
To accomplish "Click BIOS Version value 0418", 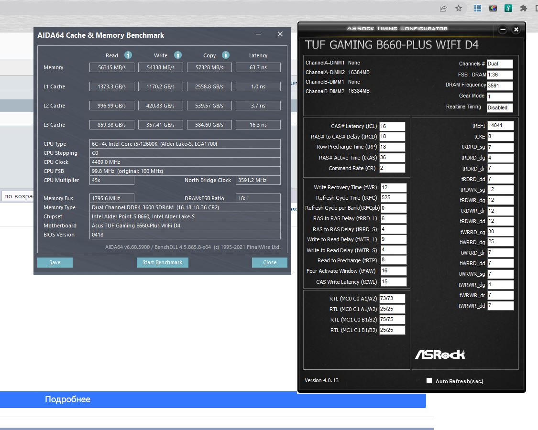I will (185, 235).
